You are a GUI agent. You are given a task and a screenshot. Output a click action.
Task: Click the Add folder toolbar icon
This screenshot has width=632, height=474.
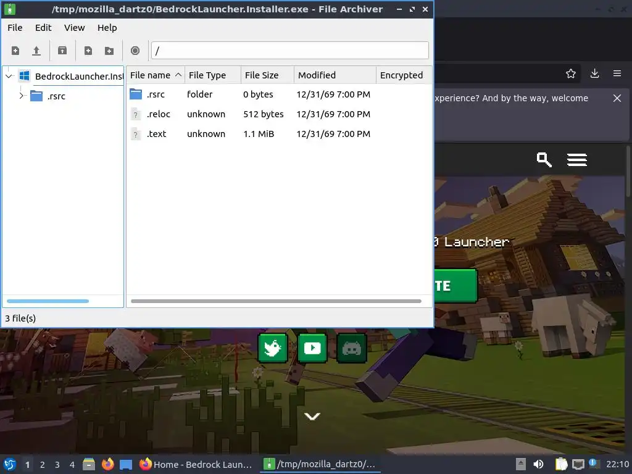pos(109,51)
